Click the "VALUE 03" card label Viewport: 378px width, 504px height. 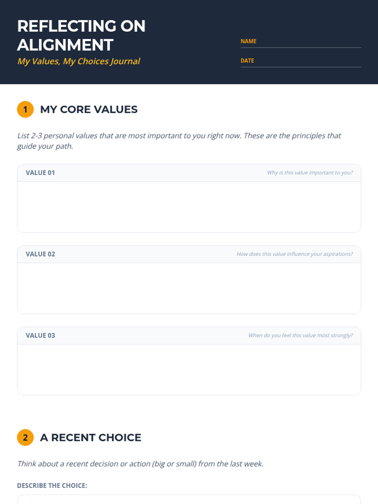(x=40, y=335)
